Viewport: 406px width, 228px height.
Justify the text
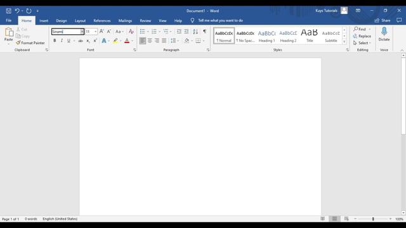coord(164,41)
